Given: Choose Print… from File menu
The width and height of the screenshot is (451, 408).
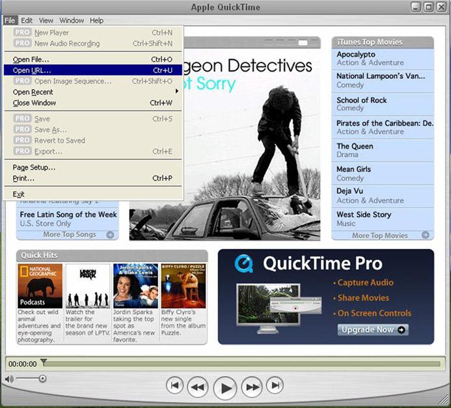Looking at the screenshot, I should point(92,179).
